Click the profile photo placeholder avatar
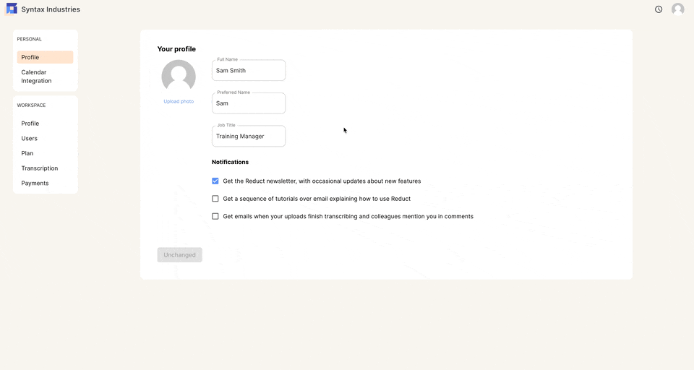 pyautogui.click(x=179, y=77)
